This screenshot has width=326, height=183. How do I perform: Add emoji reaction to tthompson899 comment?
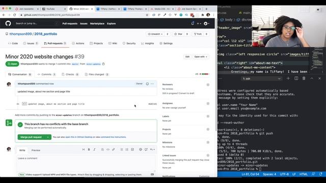147,84
